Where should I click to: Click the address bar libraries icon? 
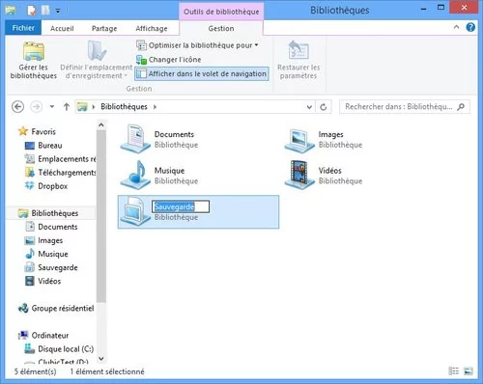(x=82, y=106)
